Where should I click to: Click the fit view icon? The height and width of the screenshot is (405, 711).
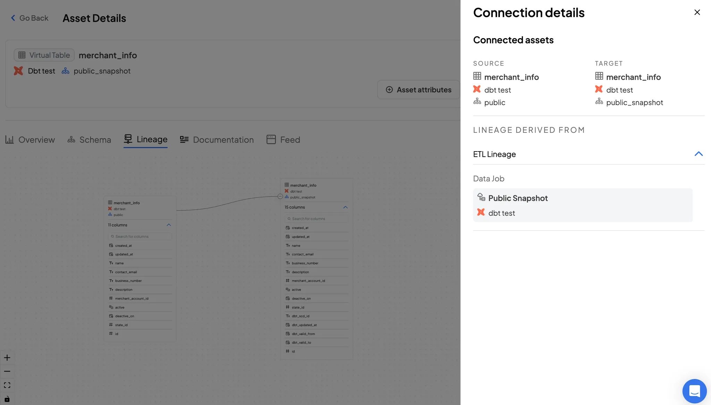click(7, 385)
